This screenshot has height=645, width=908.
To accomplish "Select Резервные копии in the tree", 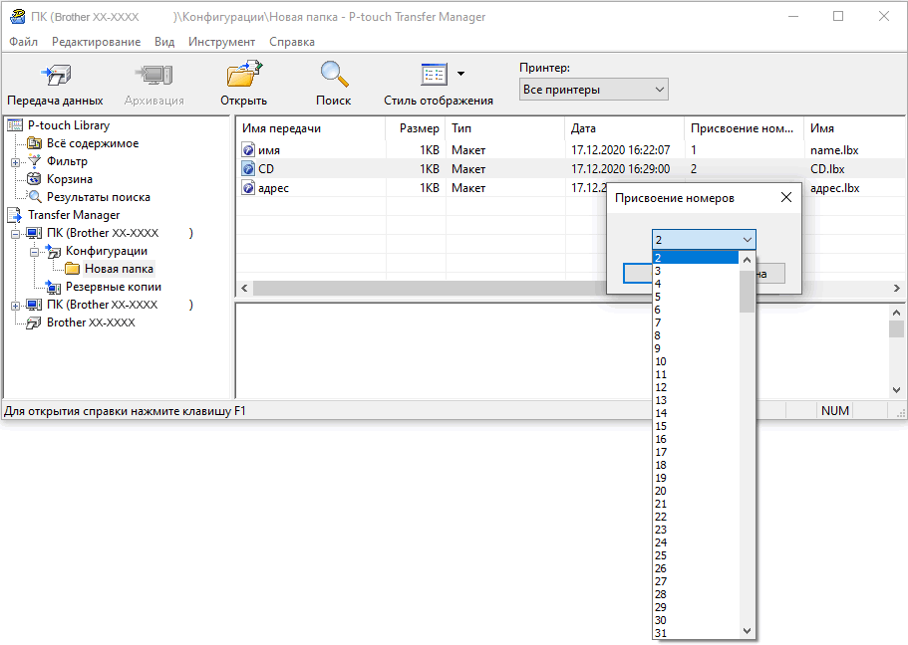I will (113, 287).
